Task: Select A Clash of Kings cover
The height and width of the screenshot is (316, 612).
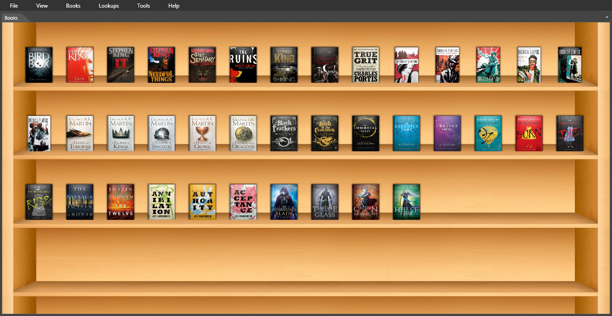Action: tap(121, 133)
